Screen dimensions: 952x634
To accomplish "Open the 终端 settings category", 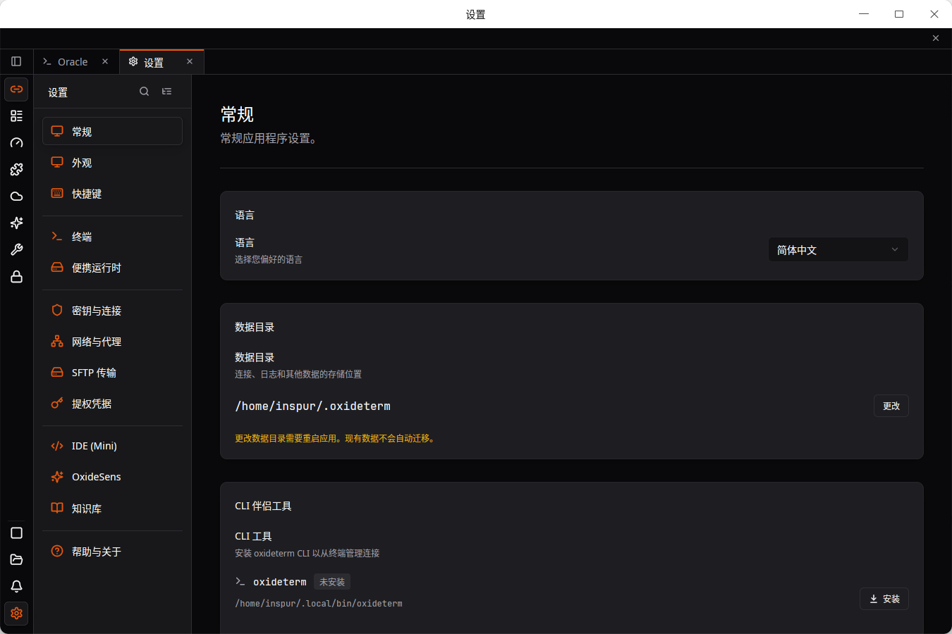I will (x=112, y=236).
